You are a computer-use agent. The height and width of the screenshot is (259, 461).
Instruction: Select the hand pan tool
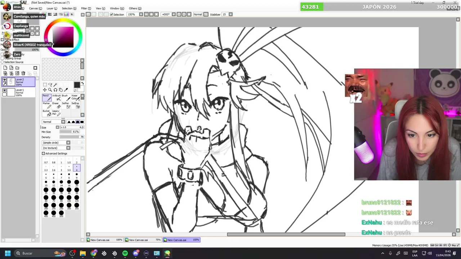[61, 90]
